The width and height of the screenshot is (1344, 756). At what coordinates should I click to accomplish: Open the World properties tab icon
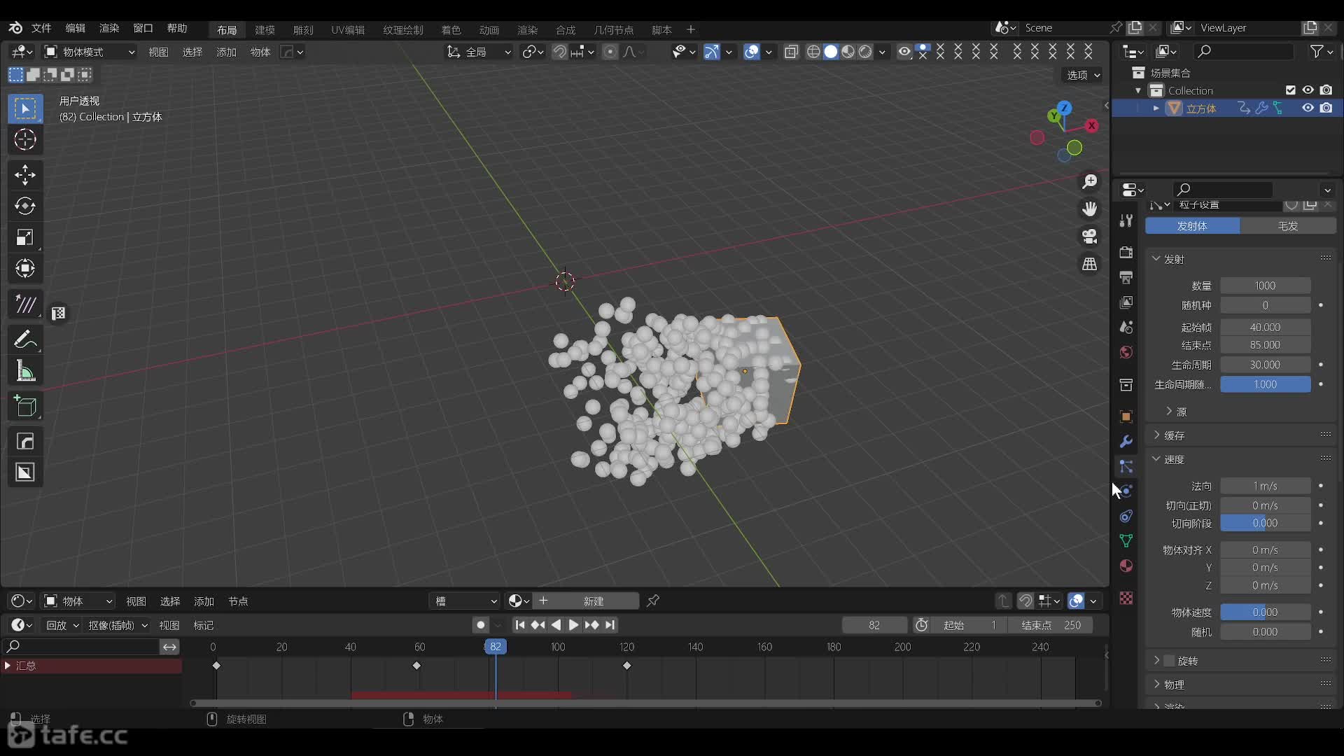1126,352
